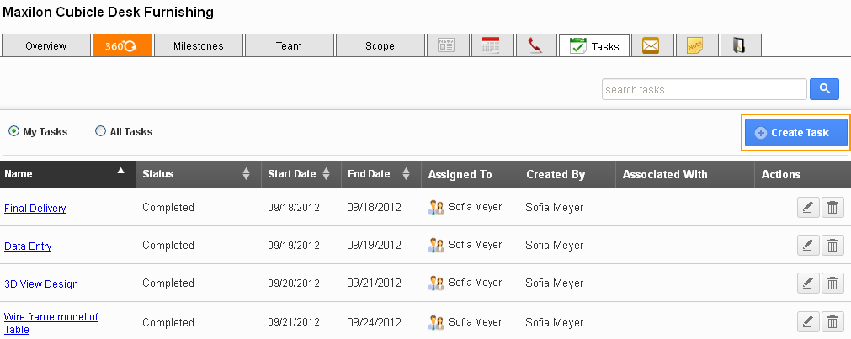The image size is (851, 339).
Task: Open the News tab icon
Action: coord(447,45)
